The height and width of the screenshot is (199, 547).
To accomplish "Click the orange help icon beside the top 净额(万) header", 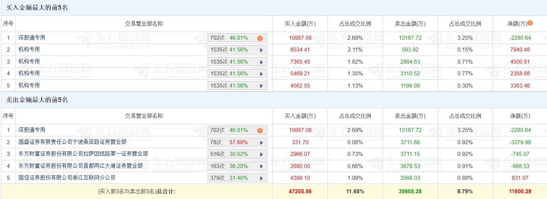I will point(530,23).
